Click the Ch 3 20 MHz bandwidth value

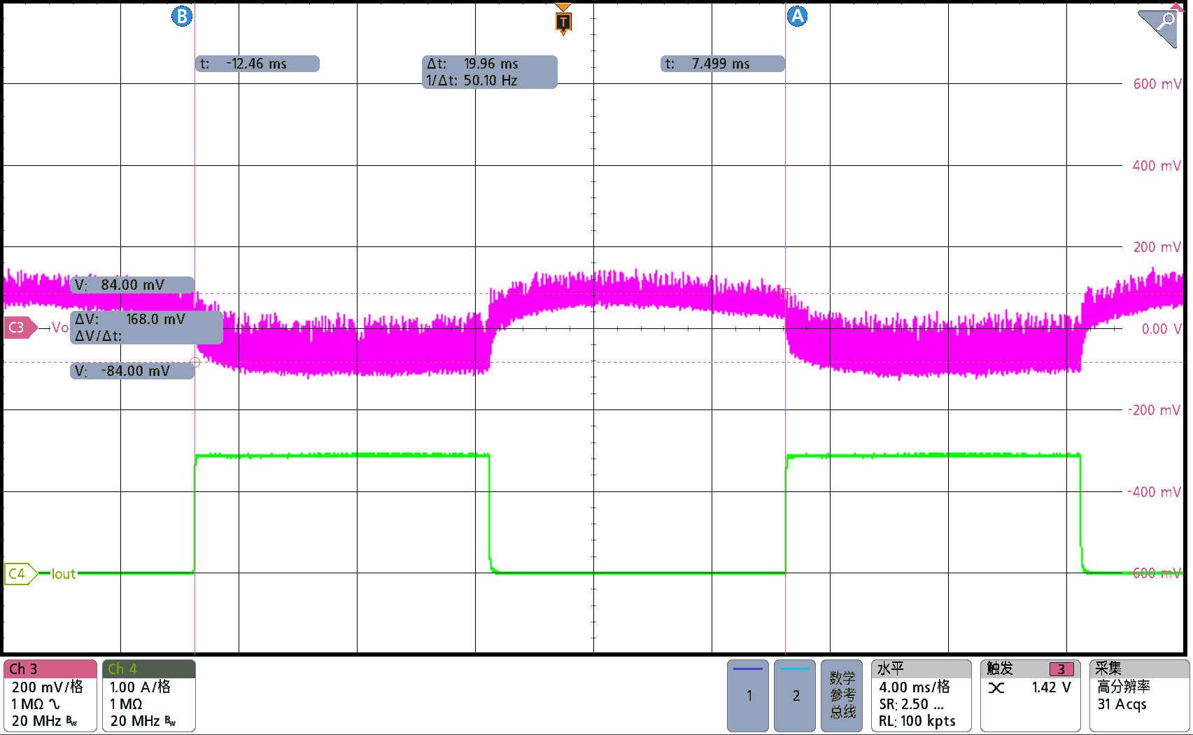[37, 721]
